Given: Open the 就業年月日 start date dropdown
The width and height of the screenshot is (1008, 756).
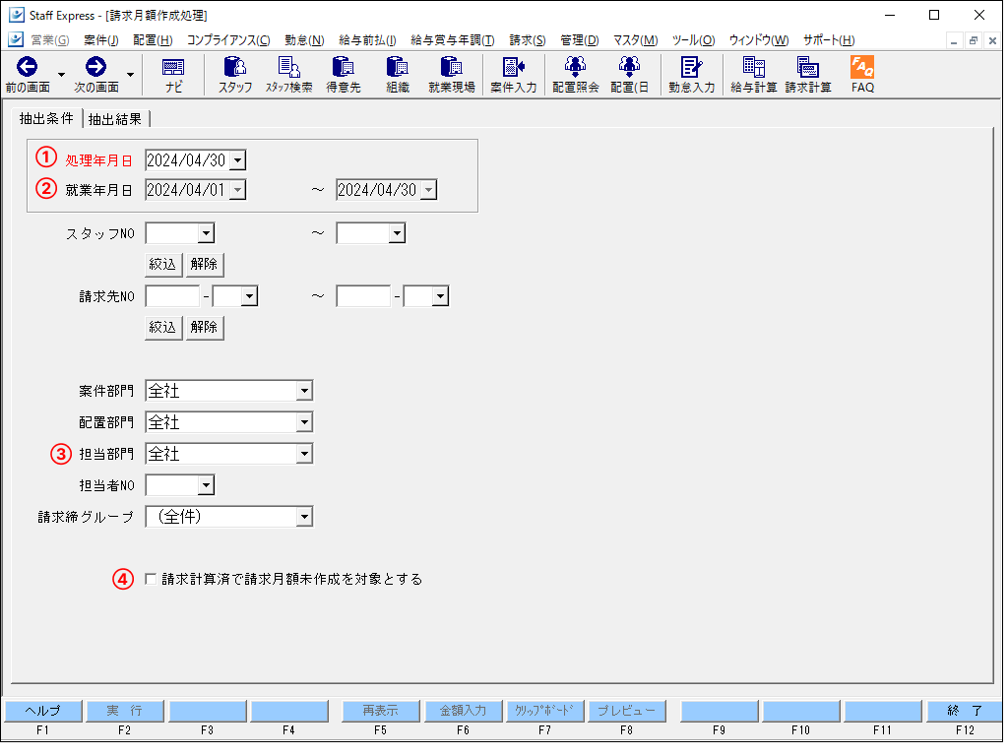Looking at the screenshot, I should (238, 190).
